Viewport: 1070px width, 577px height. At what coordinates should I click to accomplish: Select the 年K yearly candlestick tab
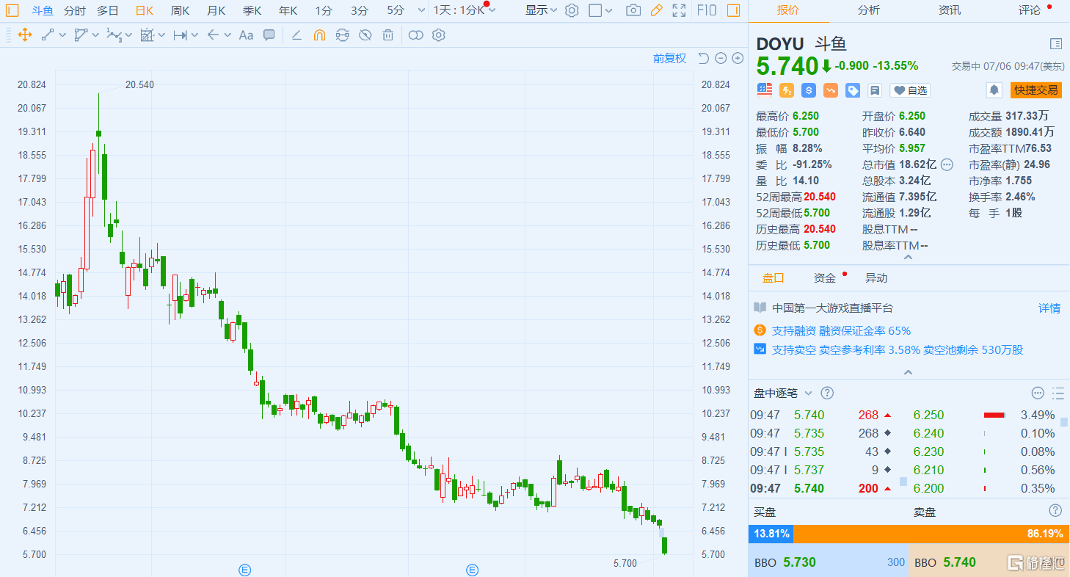click(288, 10)
